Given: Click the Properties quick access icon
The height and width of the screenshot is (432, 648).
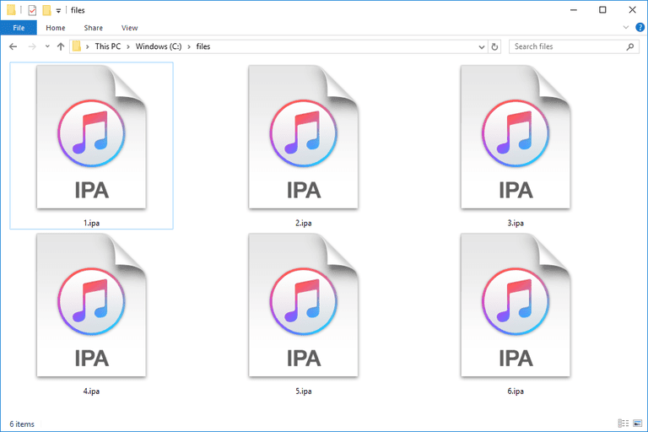Looking at the screenshot, I should pyautogui.click(x=32, y=10).
